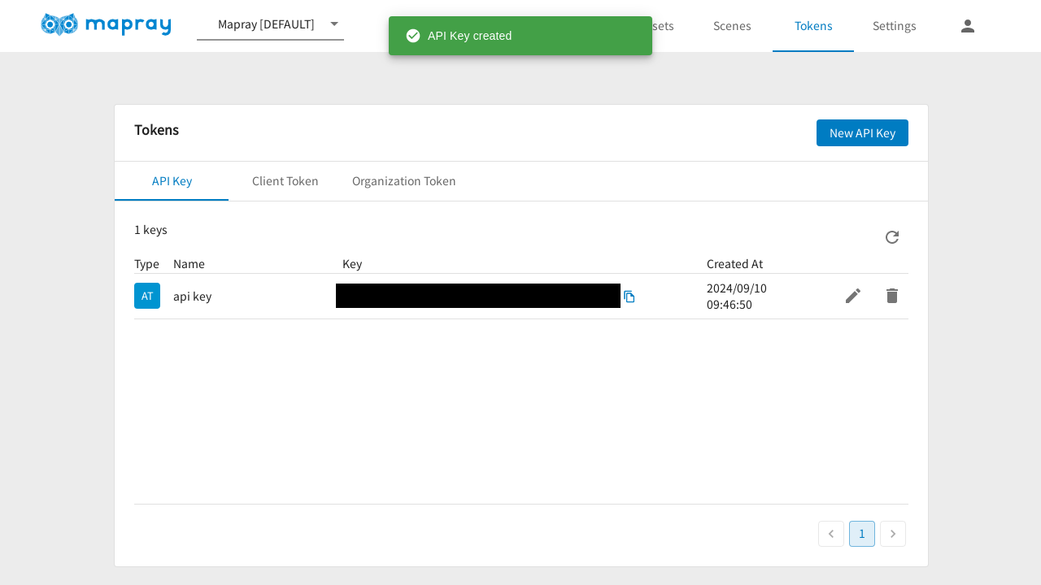The image size is (1041, 585).
Task: Select the API Key tab
Action: click(172, 181)
